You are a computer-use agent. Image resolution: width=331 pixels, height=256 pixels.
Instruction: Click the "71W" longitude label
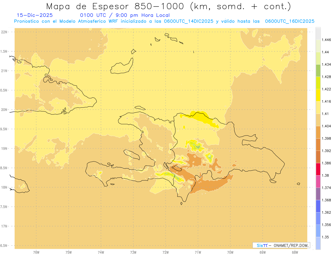tap(198, 252)
